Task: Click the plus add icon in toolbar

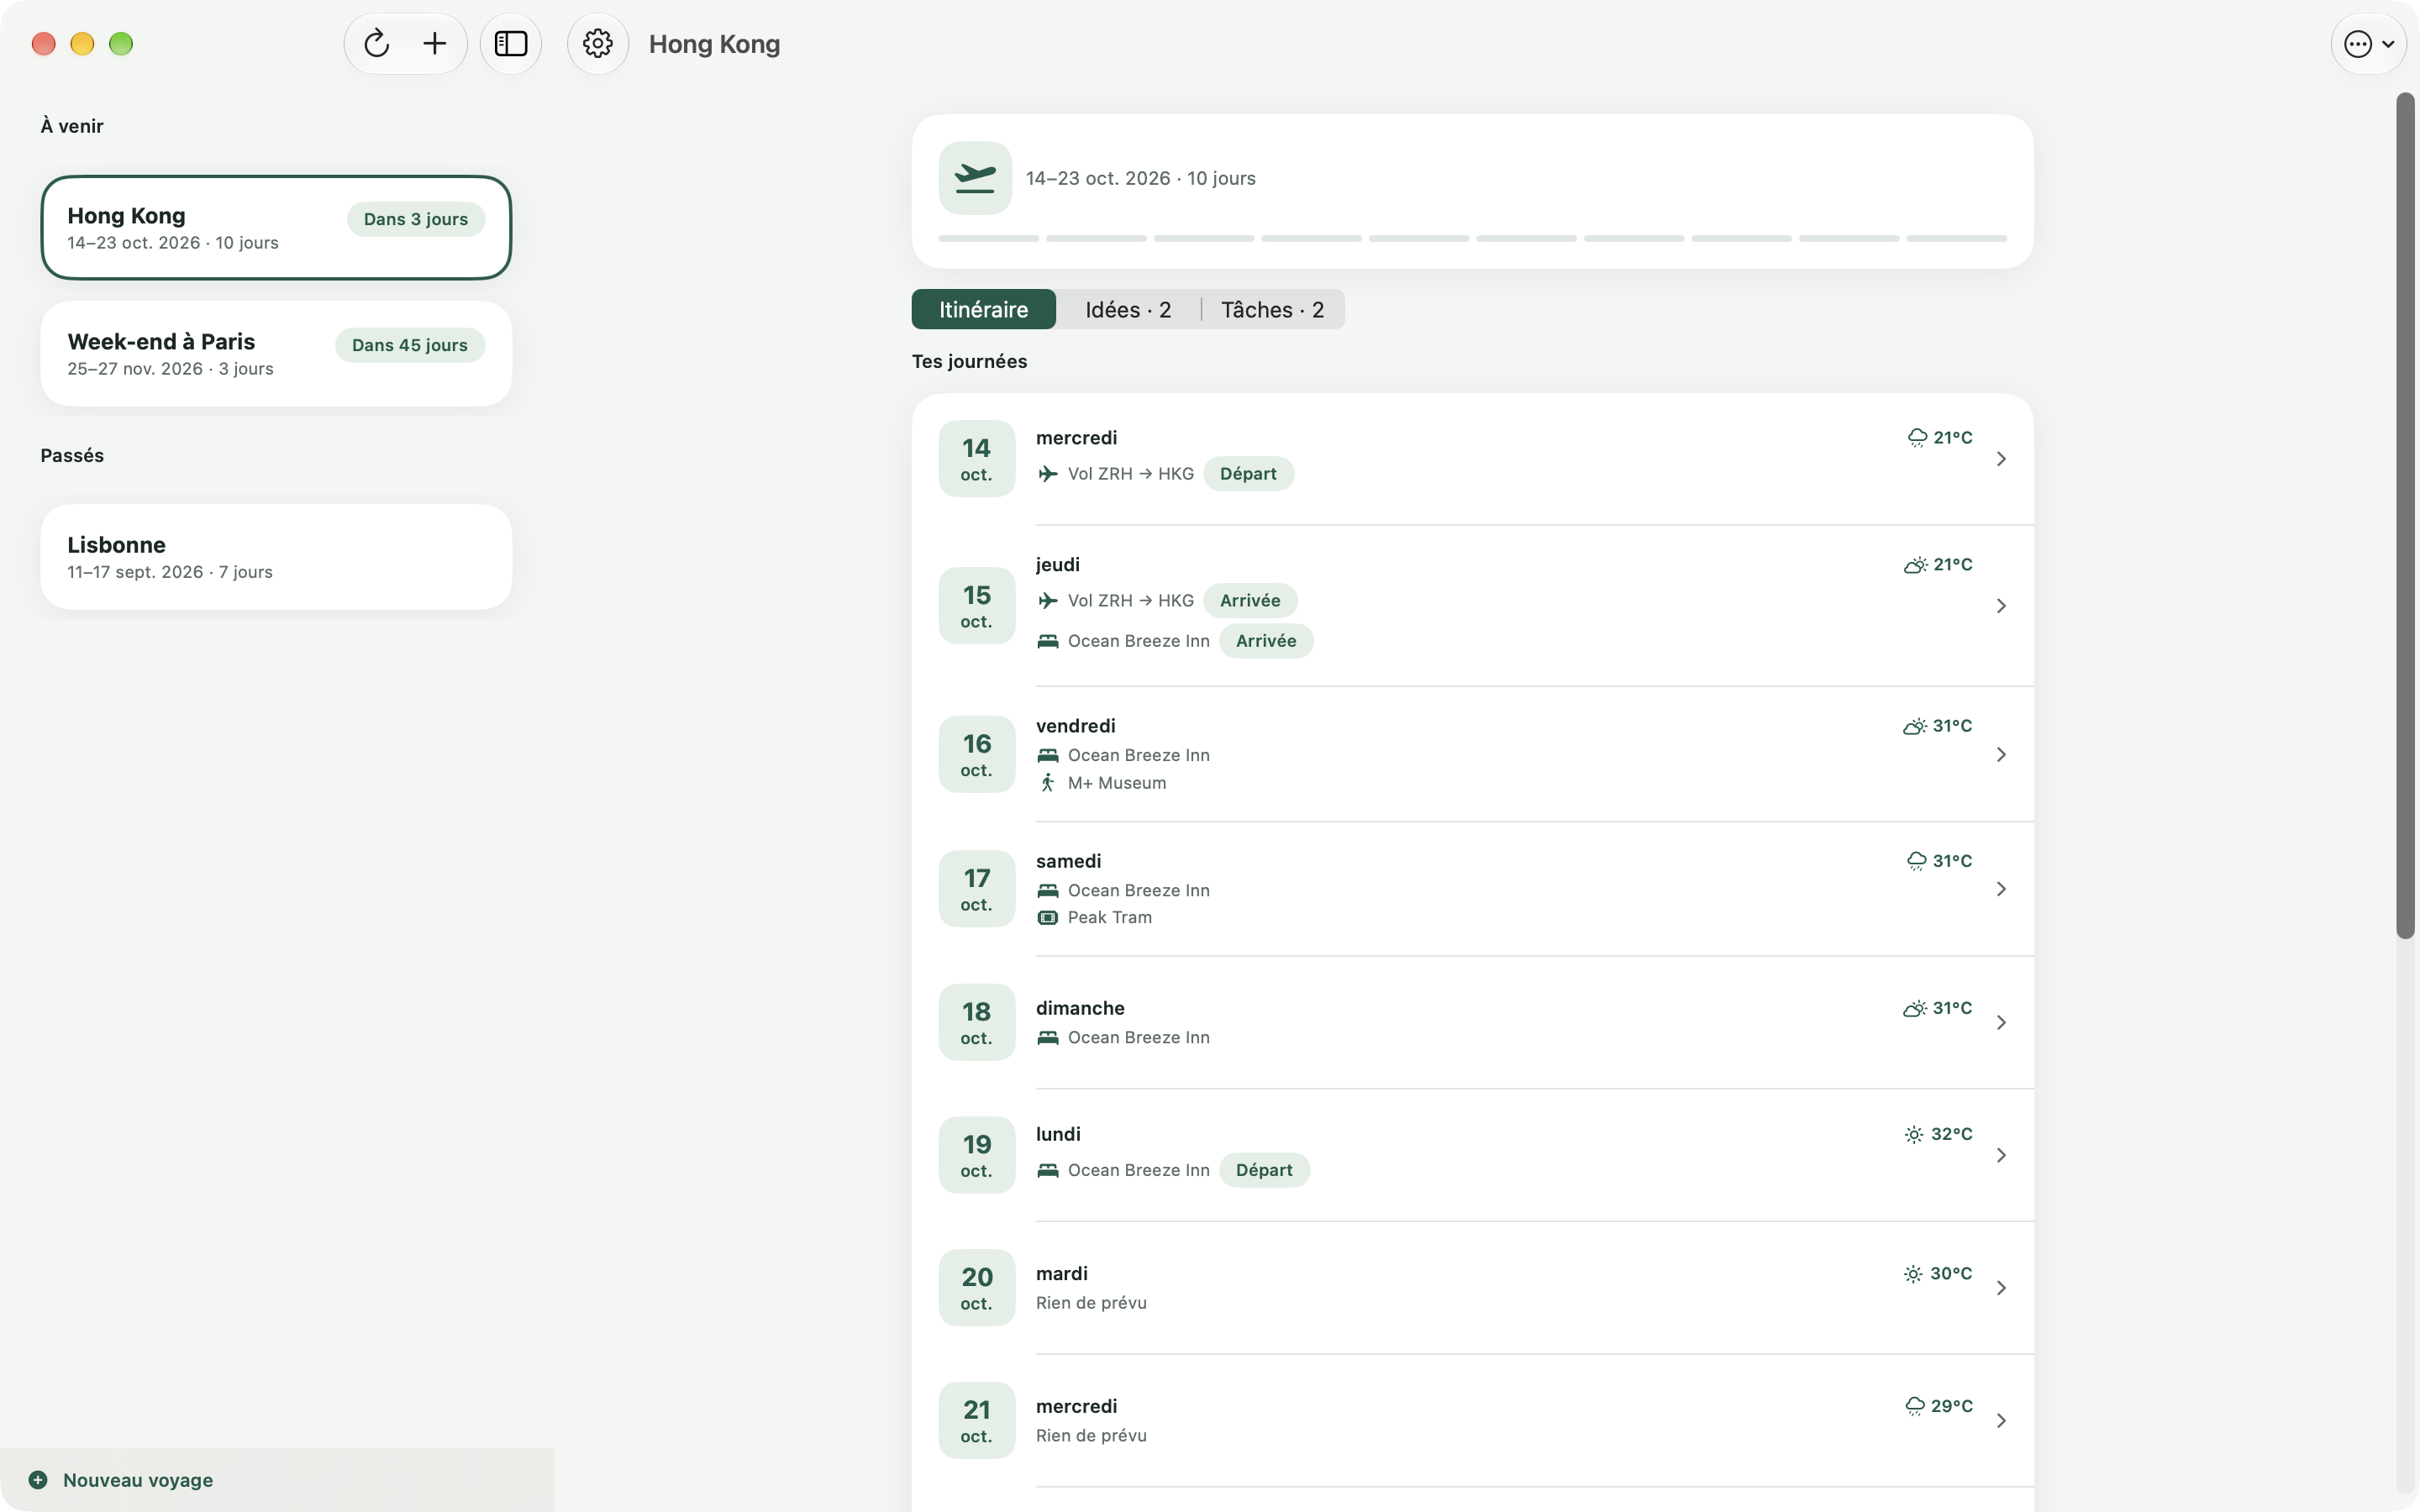Action: point(435,44)
